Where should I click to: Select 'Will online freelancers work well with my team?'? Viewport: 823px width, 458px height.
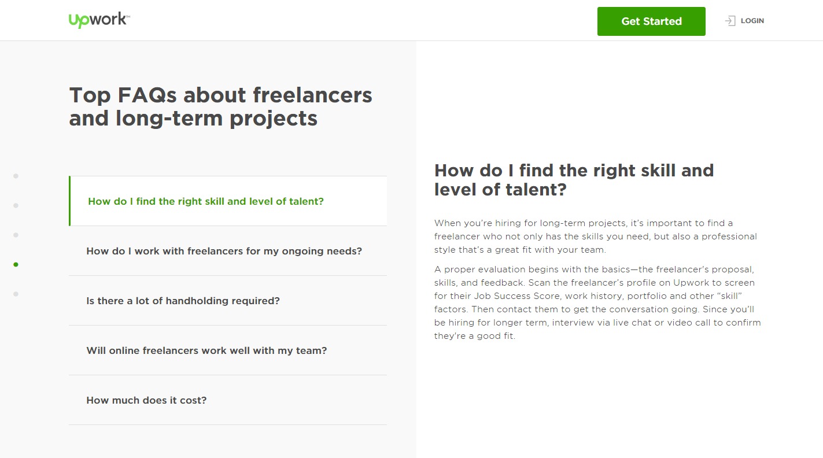tap(206, 350)
